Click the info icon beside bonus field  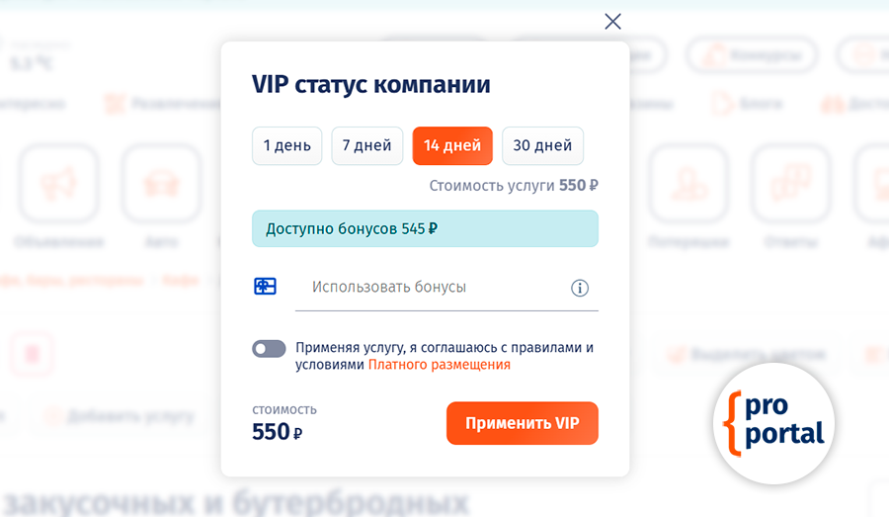[x=580, y=288]
